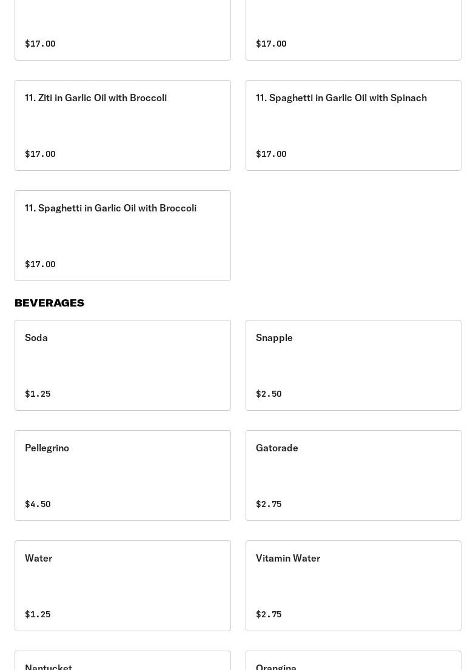Click Snapple's $2.50 price
This screenshot has height=670, width=476.
pos(269,394)
